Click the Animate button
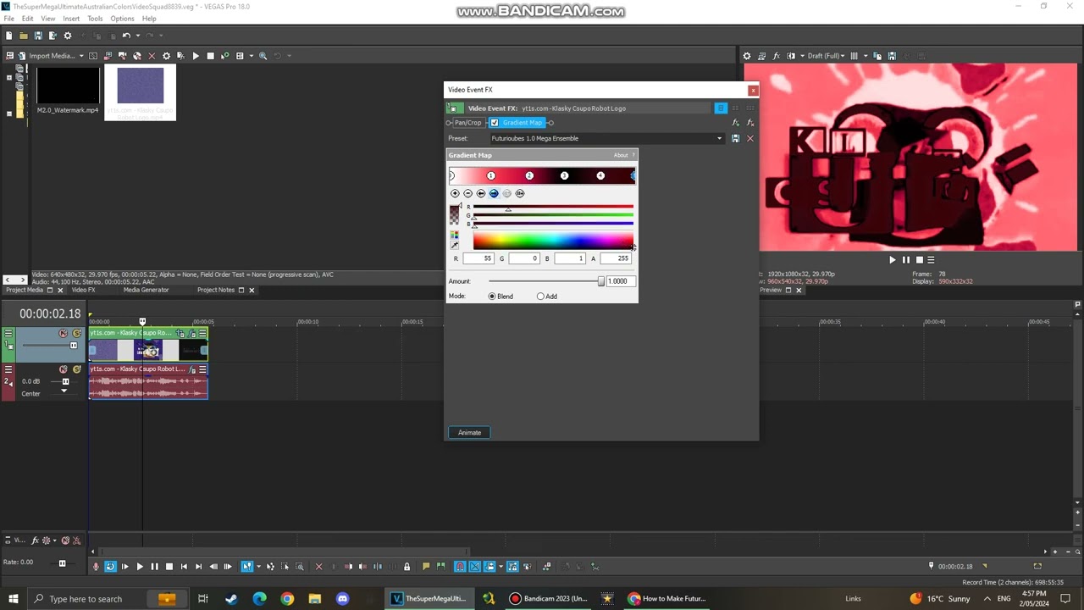 coord(469,433)
